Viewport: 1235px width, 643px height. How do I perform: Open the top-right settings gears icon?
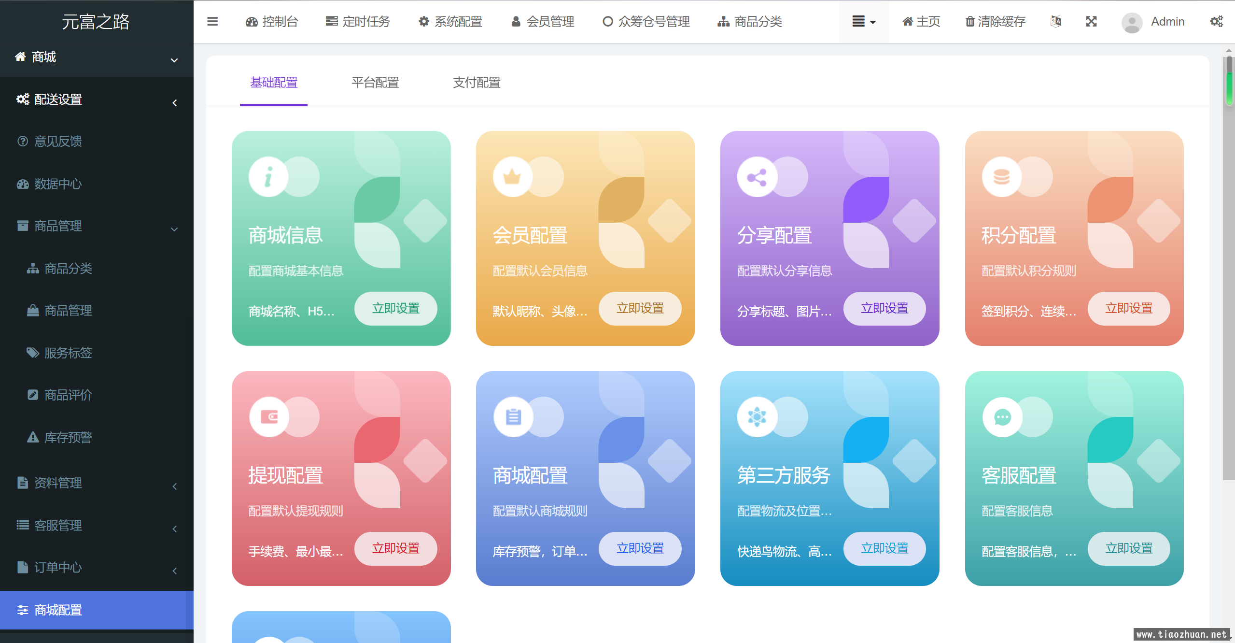tap(1216, 22)
